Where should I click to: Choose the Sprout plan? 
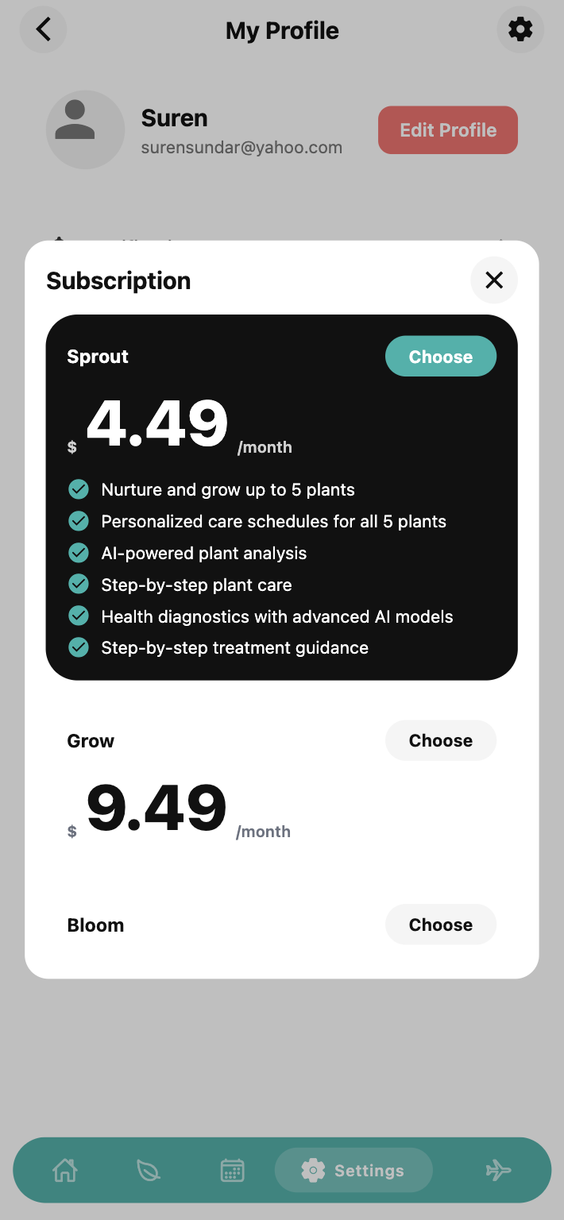(440, 357)
